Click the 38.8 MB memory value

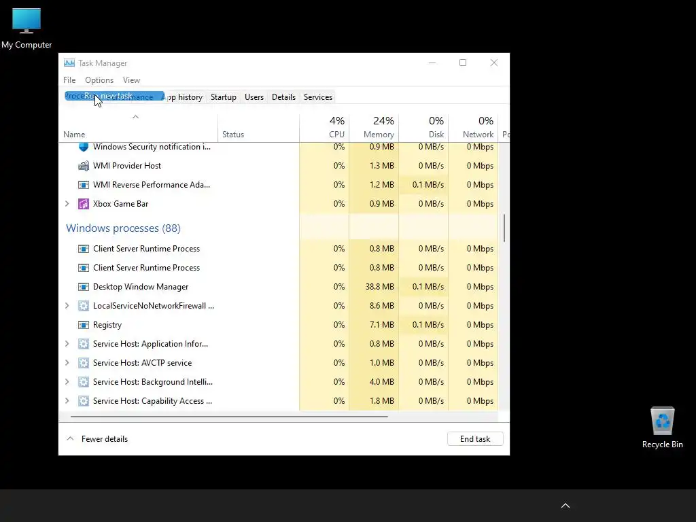tap(379, 288)
